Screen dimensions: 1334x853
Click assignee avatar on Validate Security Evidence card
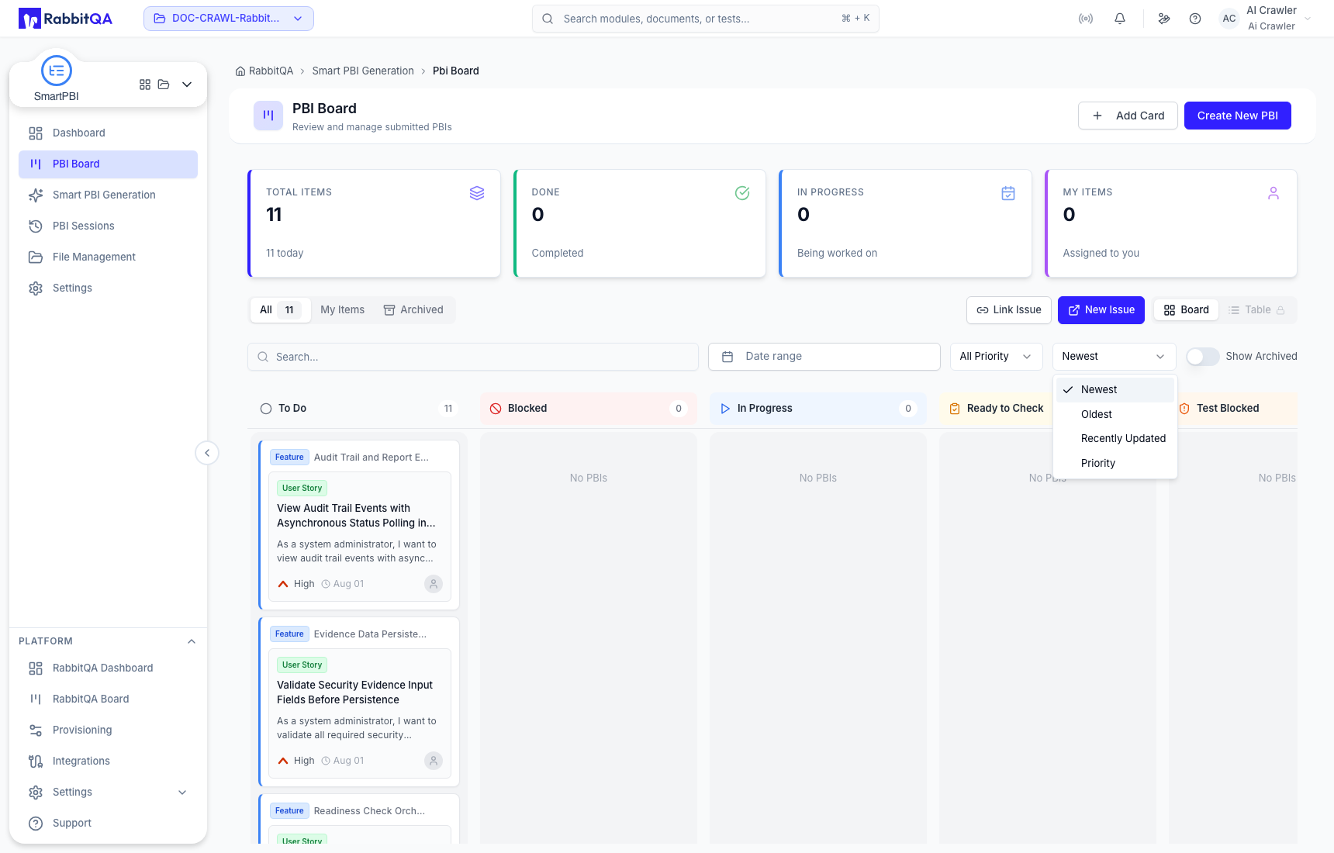point(434,761)
